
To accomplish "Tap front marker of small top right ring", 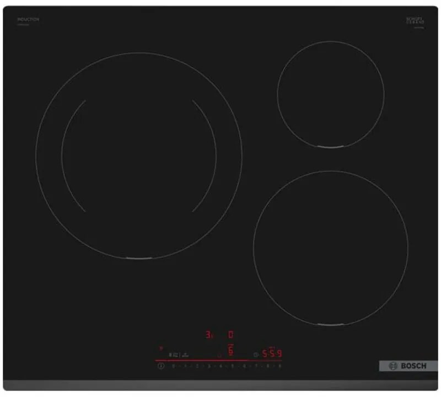I will 330,147.
